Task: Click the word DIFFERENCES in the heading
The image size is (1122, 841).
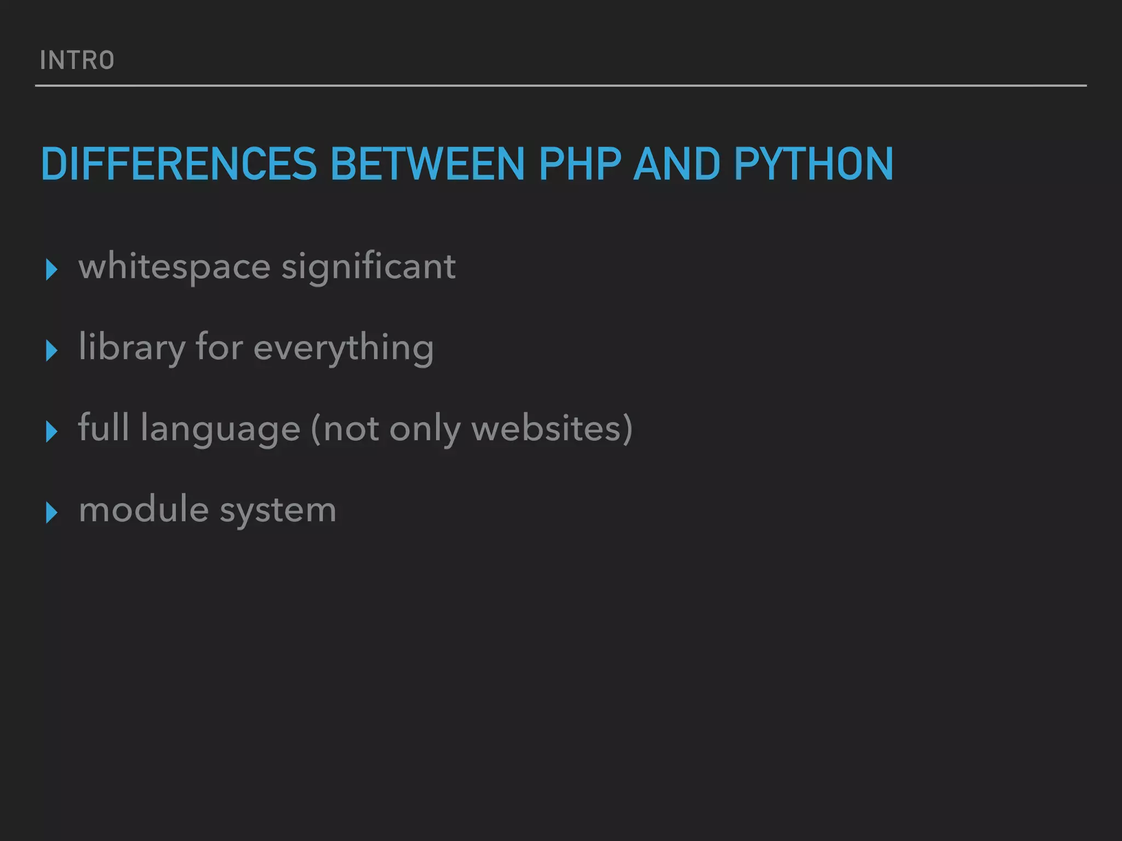Action: [179, 164]
